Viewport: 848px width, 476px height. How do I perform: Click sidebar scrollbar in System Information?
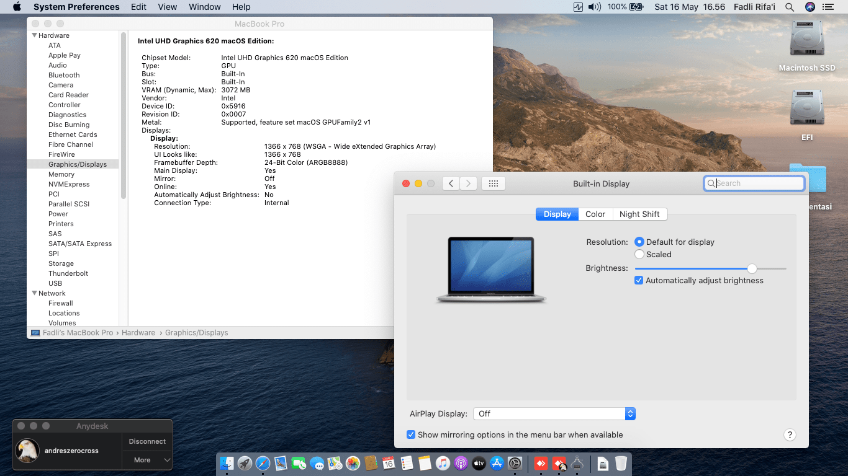click(x=124, y=115)
